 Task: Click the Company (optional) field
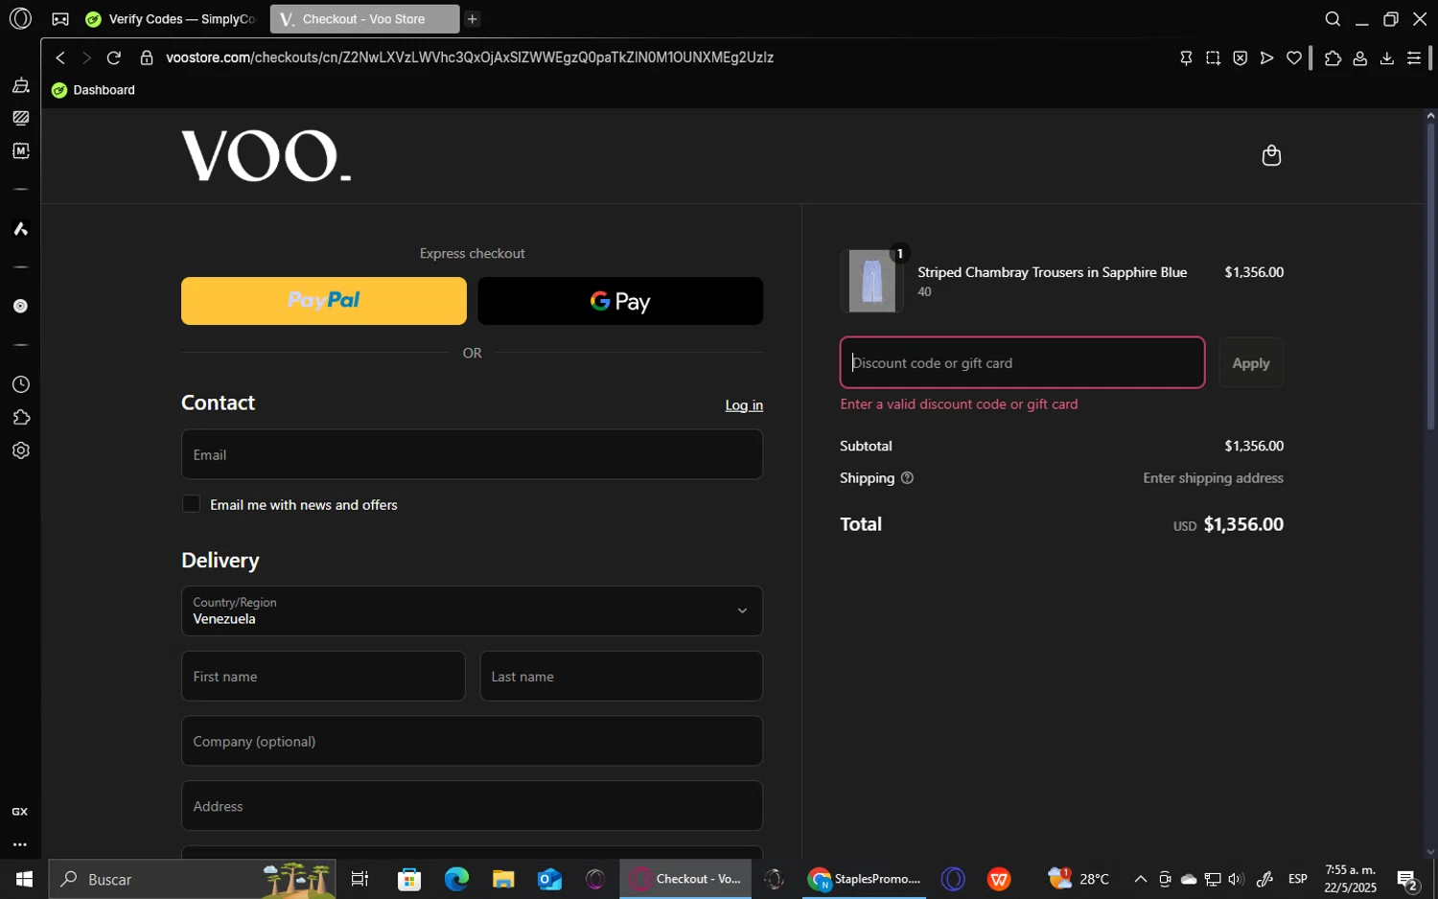472,741
